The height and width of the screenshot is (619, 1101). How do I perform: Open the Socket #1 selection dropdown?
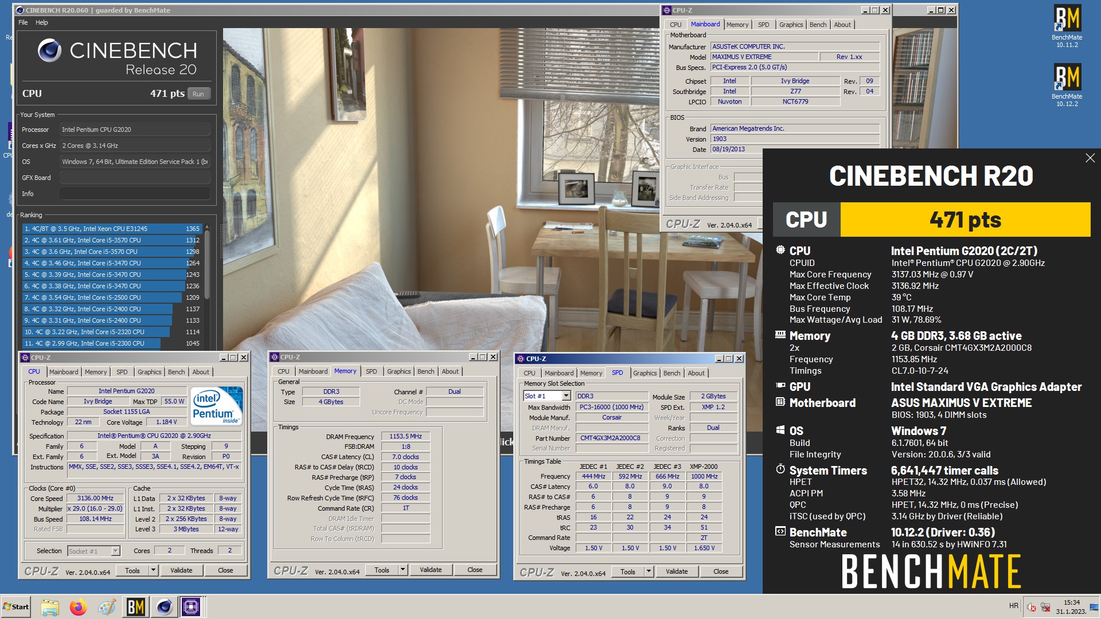[115, 551]
